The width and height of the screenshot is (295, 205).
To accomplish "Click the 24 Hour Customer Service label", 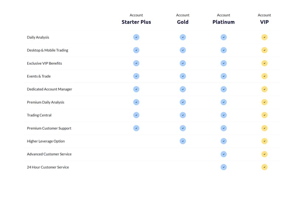I will [48, 167].
